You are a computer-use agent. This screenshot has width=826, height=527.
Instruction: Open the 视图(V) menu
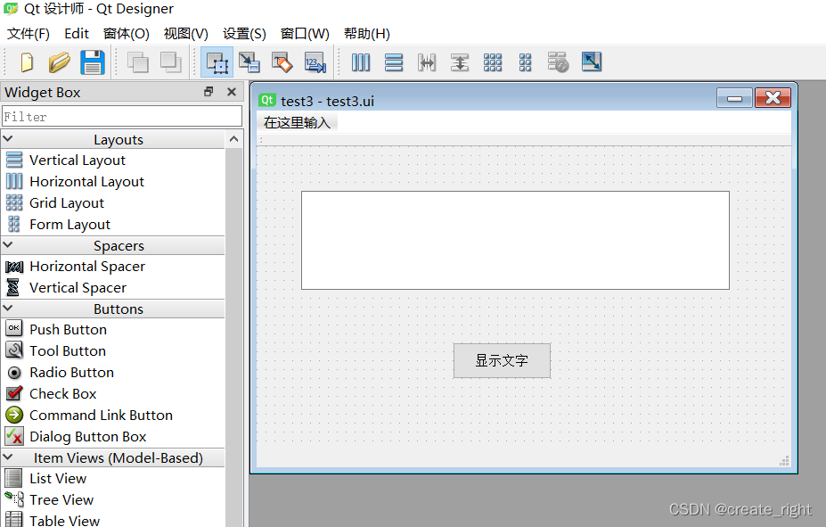[x=186, y=34]
